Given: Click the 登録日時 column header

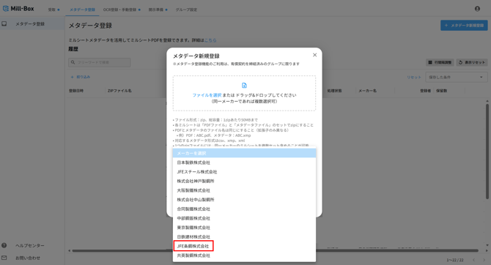Looking at the screenshot, I should point(76,91).
